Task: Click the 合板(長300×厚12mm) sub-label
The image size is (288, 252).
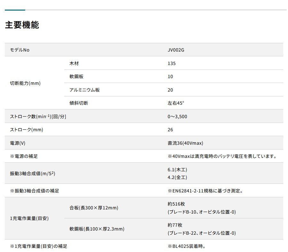Action: (94, 208)
